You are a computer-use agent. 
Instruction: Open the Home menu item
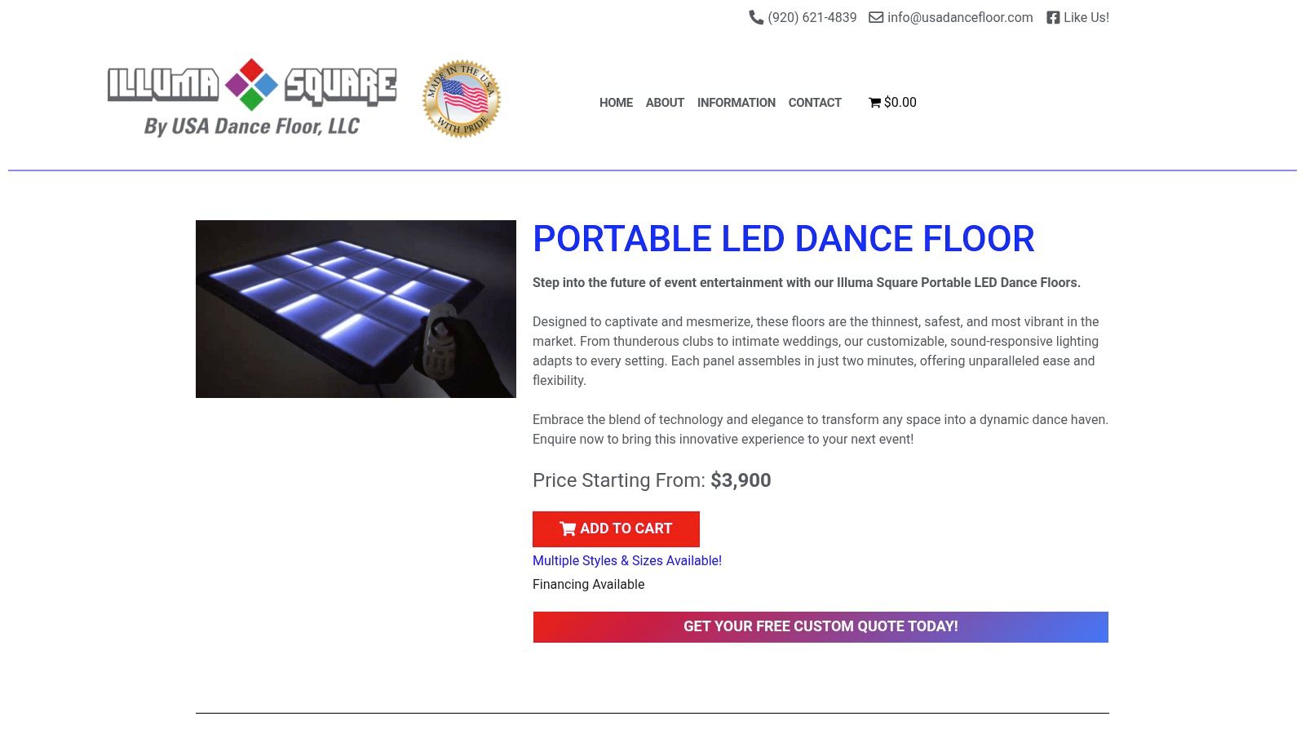(616, 103)
